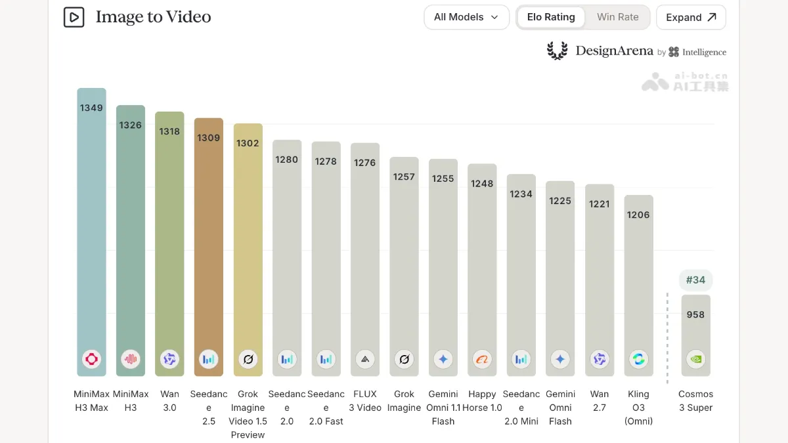Click the Seedance 2.0 logo icon

287,359
